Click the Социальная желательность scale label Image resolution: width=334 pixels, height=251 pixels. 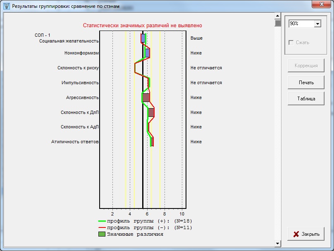click(69, 41)
